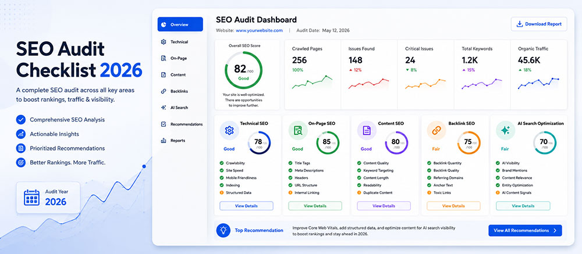This screenshot has height=254, width=582.
Task: Click the Prioritized Recommendations document icon
Action: pyautogui.click(x=21, y=148)
